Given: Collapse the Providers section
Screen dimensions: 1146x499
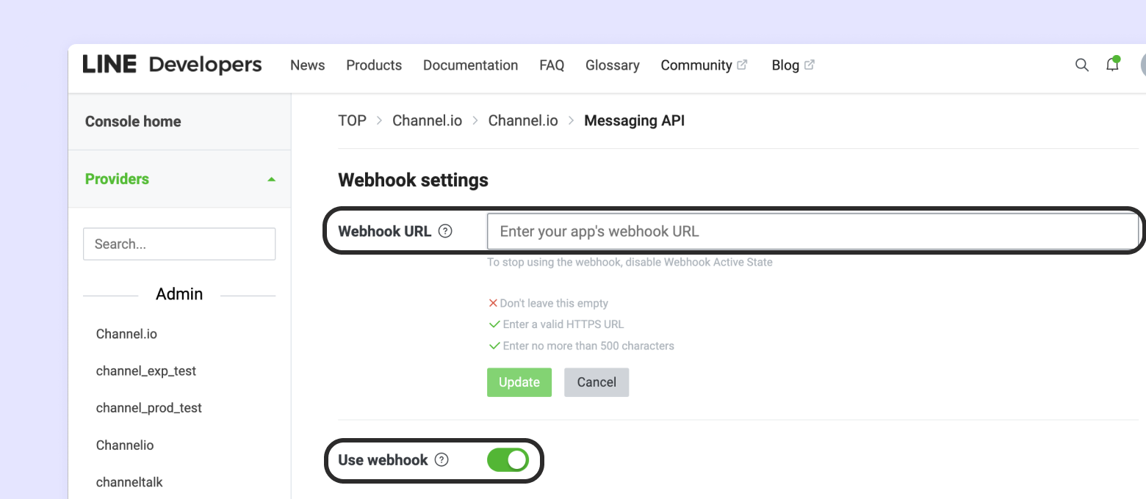Looking at the screenshot, I should (271, 179).
